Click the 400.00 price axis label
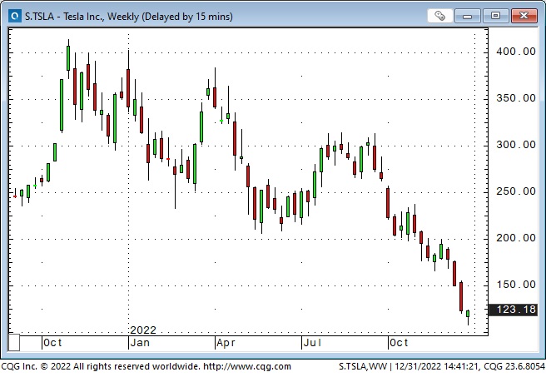The image size is (546, 387). 516,52
